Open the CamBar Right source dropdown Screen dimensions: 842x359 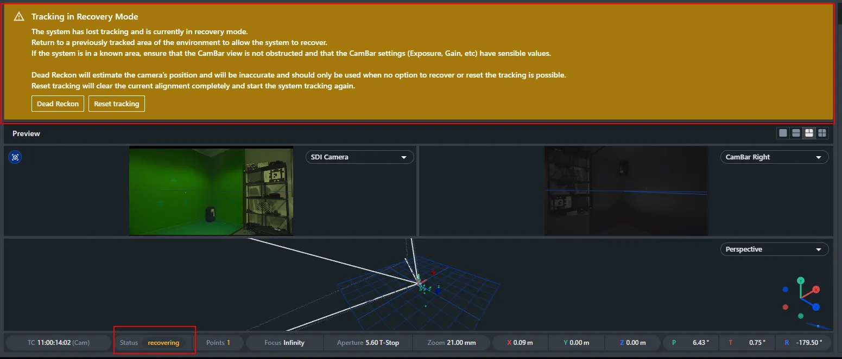774,157
